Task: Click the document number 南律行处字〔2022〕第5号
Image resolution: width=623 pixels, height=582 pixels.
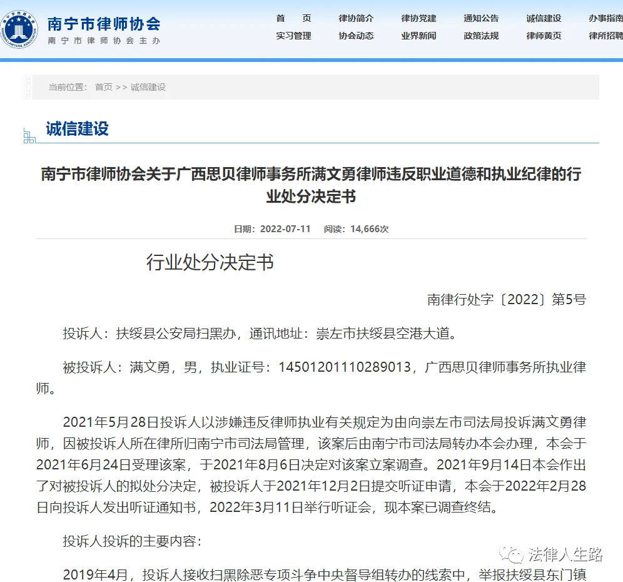Action: pos(507,299)
